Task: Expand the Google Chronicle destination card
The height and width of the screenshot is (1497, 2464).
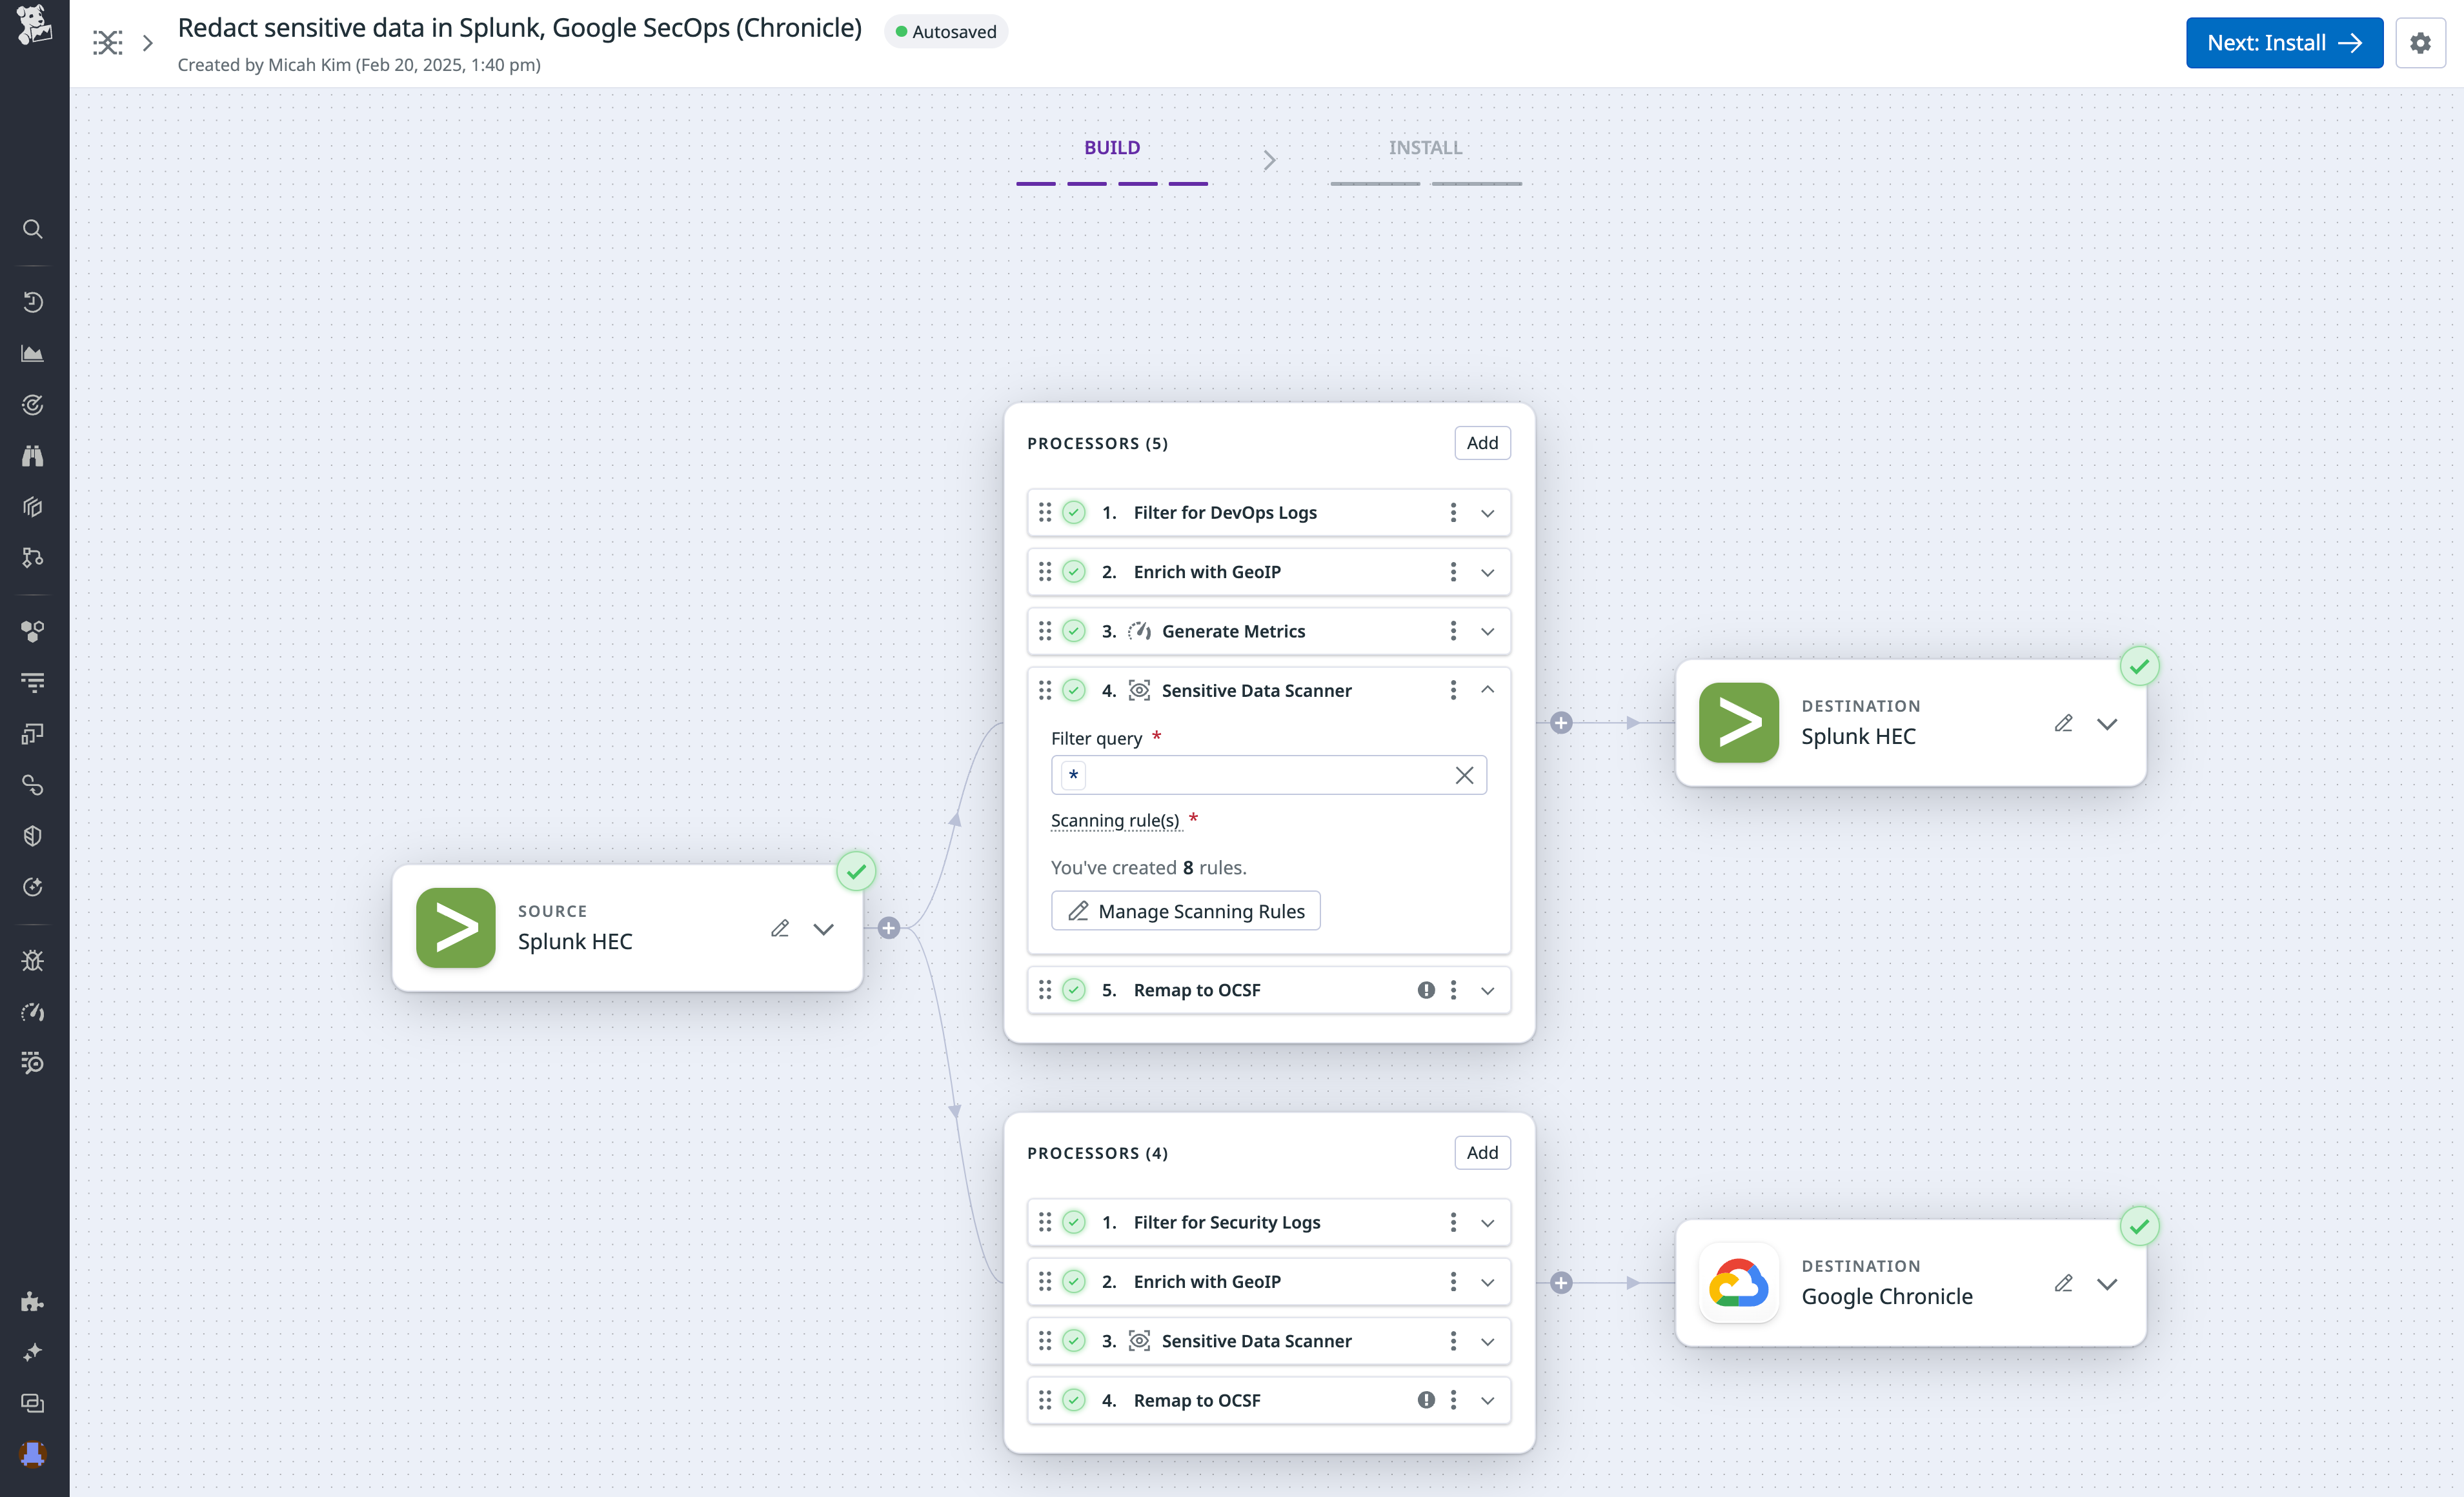Action: pyautogui.click(x=2107, y=1284)
